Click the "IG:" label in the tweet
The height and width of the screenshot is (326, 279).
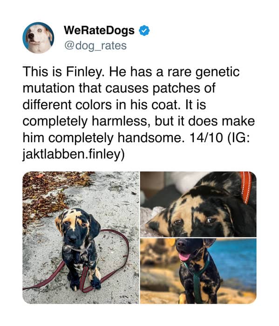point(239,138)
